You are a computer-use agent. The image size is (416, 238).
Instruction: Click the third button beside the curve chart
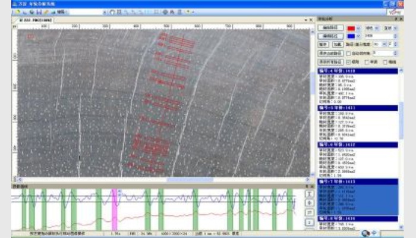click(309, 212)
